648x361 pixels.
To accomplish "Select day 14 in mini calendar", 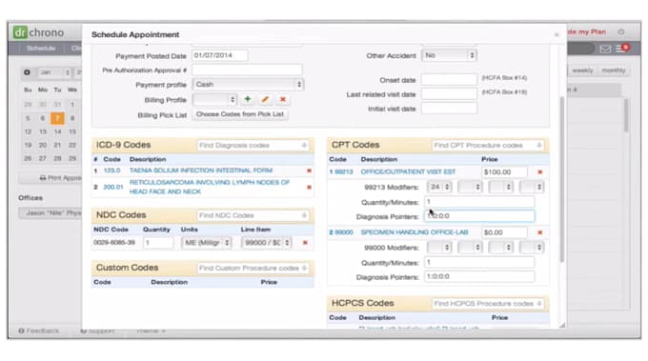I will pos(57,131).
